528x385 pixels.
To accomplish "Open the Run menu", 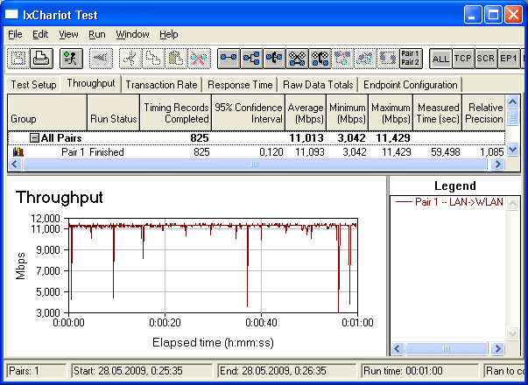I will (x=97, y=34).
